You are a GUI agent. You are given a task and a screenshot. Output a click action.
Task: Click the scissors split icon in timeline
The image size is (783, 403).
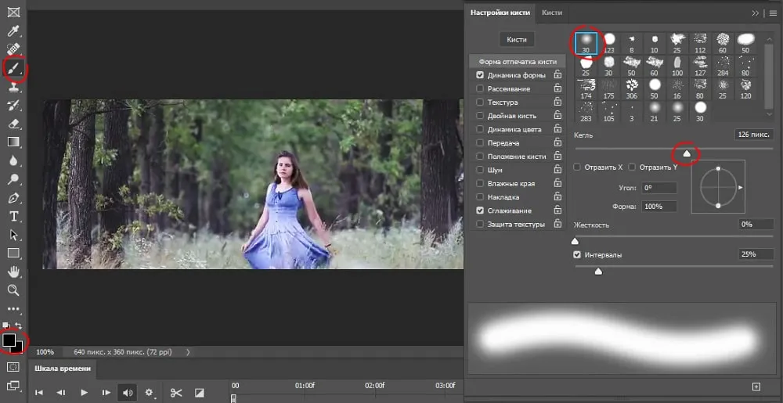pyautogui.click(x=175, y=392)
